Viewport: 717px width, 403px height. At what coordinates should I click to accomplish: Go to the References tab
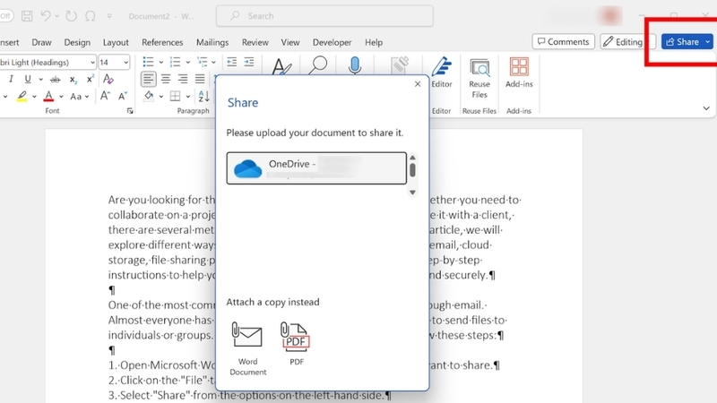tap(162, 42)
